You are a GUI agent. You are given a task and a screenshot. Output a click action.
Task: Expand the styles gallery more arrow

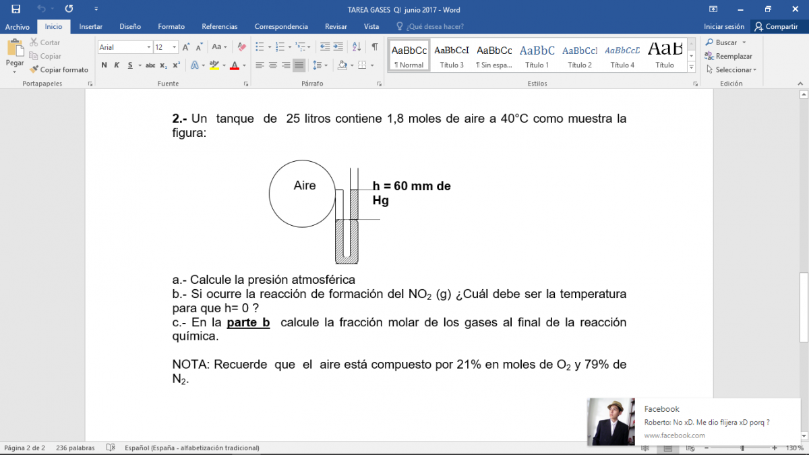pos(691,68)
